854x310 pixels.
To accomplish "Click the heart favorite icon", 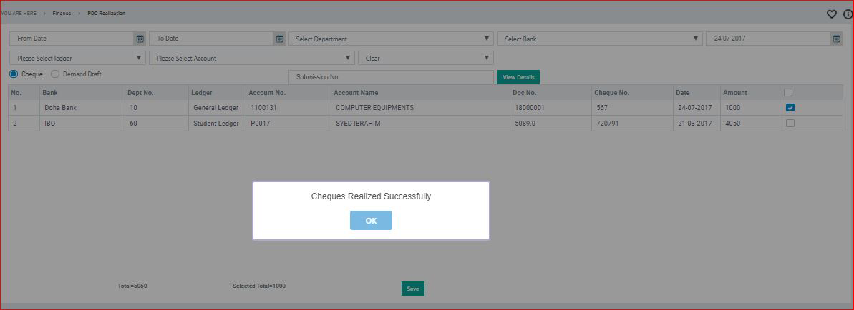I will tap(831, 14).
